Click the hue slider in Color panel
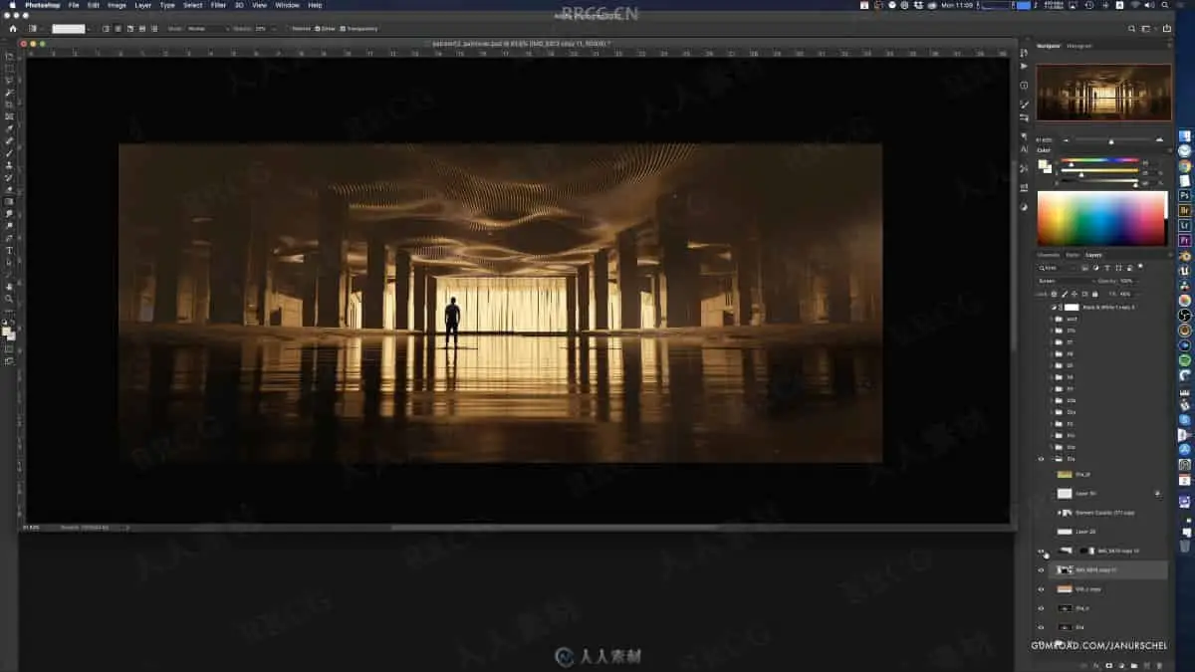Screen dimensions: 1195x672 (1099, 161)
